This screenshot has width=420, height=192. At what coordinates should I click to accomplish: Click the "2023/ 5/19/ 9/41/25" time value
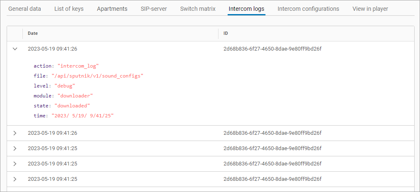pos(83,116)
